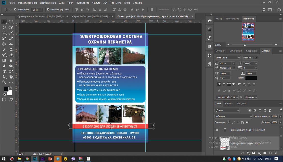Click the 100 пт font size field

[225, 63]
